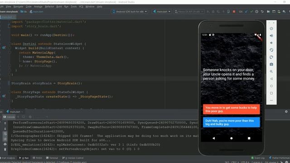Print console output with printer icon

[x=5, y=144]
